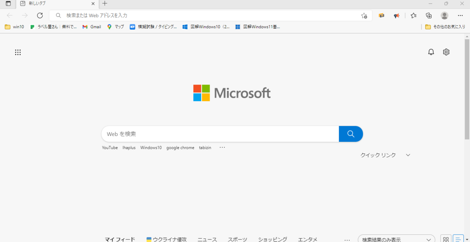Open the browser settings and more menu
The image size is (470, 242).
(x=460, y=16)
